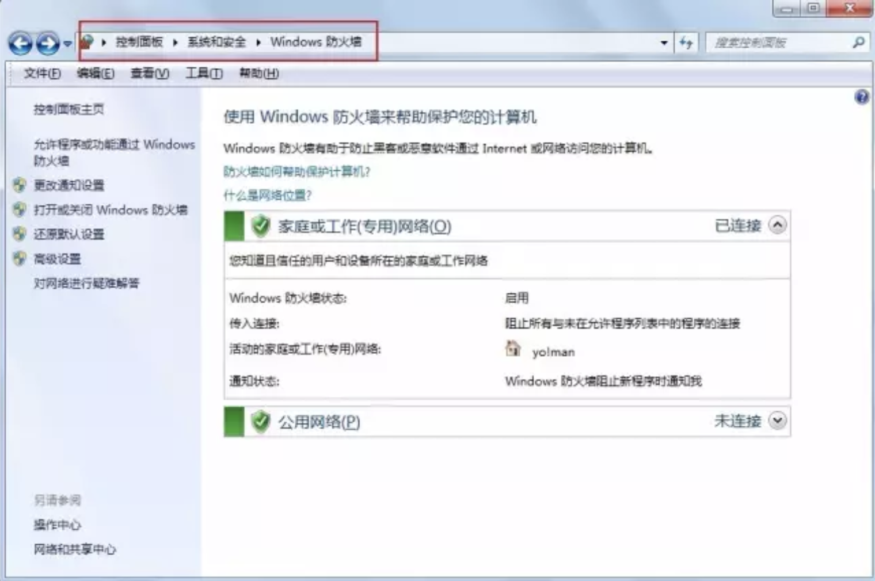This screenshot has width=875, height=581.
Task: Open 高级设置
Action: pos(57,259)
